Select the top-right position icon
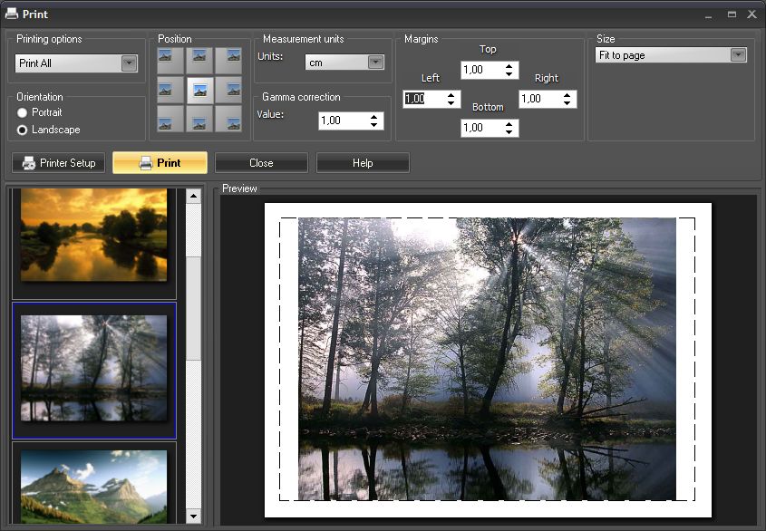The width and height of the screenshot is (766, 531). click(228, 61)
